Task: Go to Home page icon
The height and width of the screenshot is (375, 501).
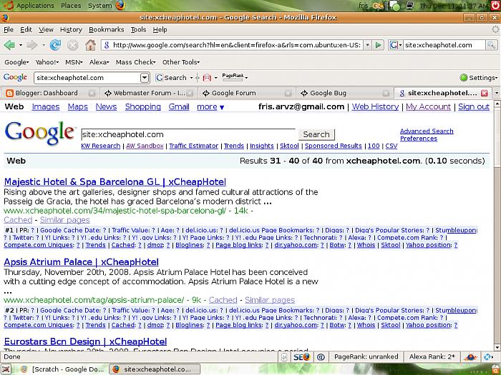Action: 90,45
